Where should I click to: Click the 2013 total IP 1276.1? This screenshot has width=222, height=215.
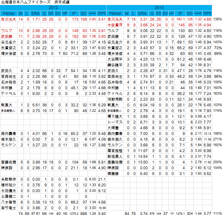(x=180, y=213)
